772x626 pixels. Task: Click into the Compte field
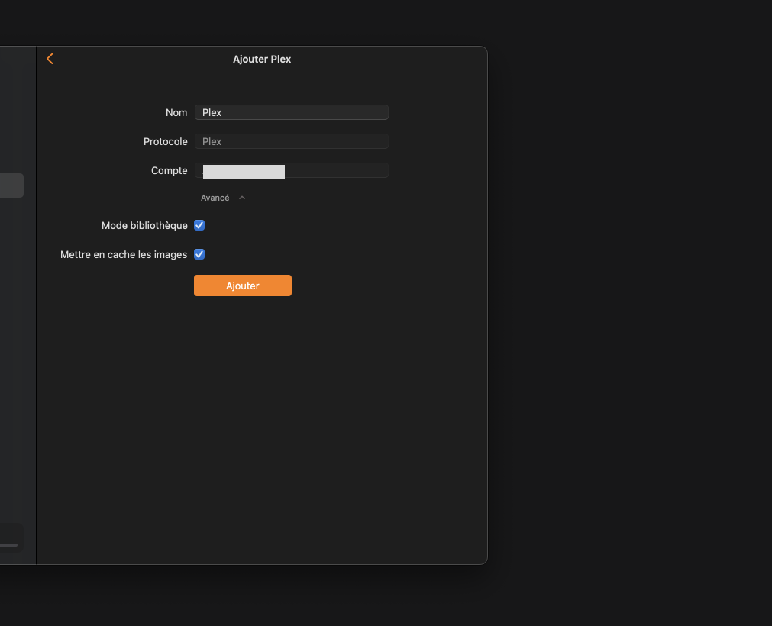coord(292,170)
